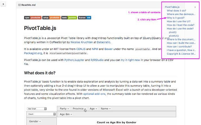The width and height of the screenshot is (201, 125).
Task: Follow the 'try it right now' link
Action: 130,60
